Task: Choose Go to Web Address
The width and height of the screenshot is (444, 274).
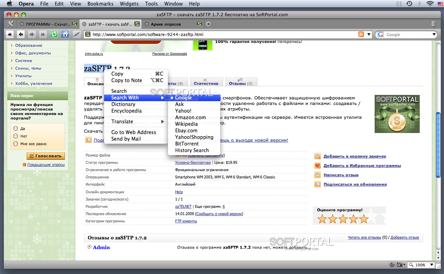Action: pos(136,132)
